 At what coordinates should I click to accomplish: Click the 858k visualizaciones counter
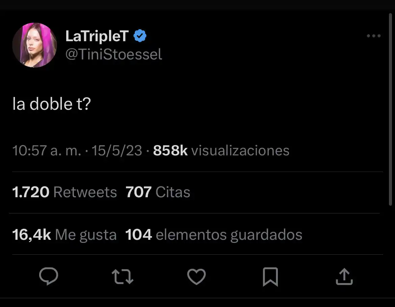(221, 151)
